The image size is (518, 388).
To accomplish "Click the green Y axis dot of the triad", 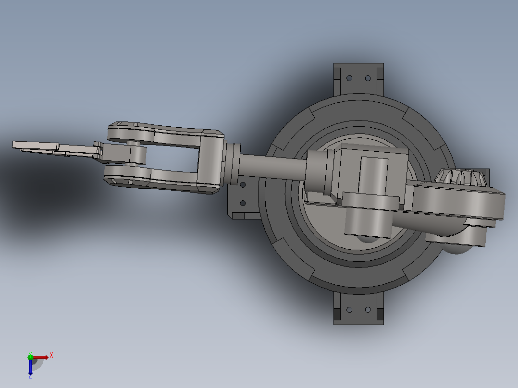I will click(x=30, y=357).
